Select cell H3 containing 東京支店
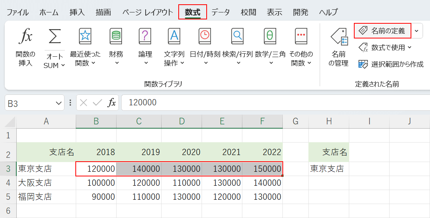The image size is (430, 218). 329,169
